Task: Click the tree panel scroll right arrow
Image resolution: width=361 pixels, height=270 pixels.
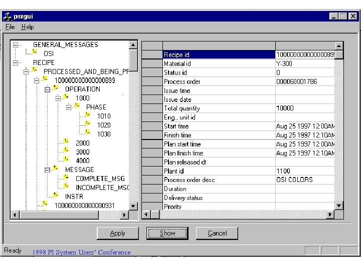Action: coord(124,215)
